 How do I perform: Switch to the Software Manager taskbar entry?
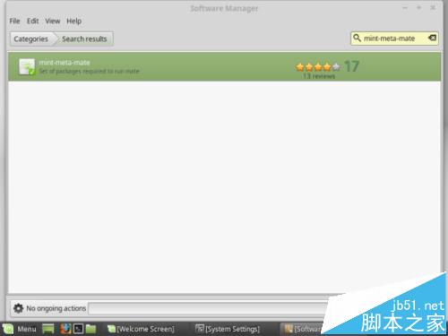pos(303,329)
